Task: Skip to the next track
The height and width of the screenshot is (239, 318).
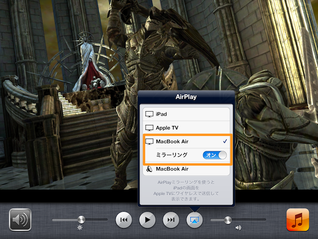Action: 171,220
